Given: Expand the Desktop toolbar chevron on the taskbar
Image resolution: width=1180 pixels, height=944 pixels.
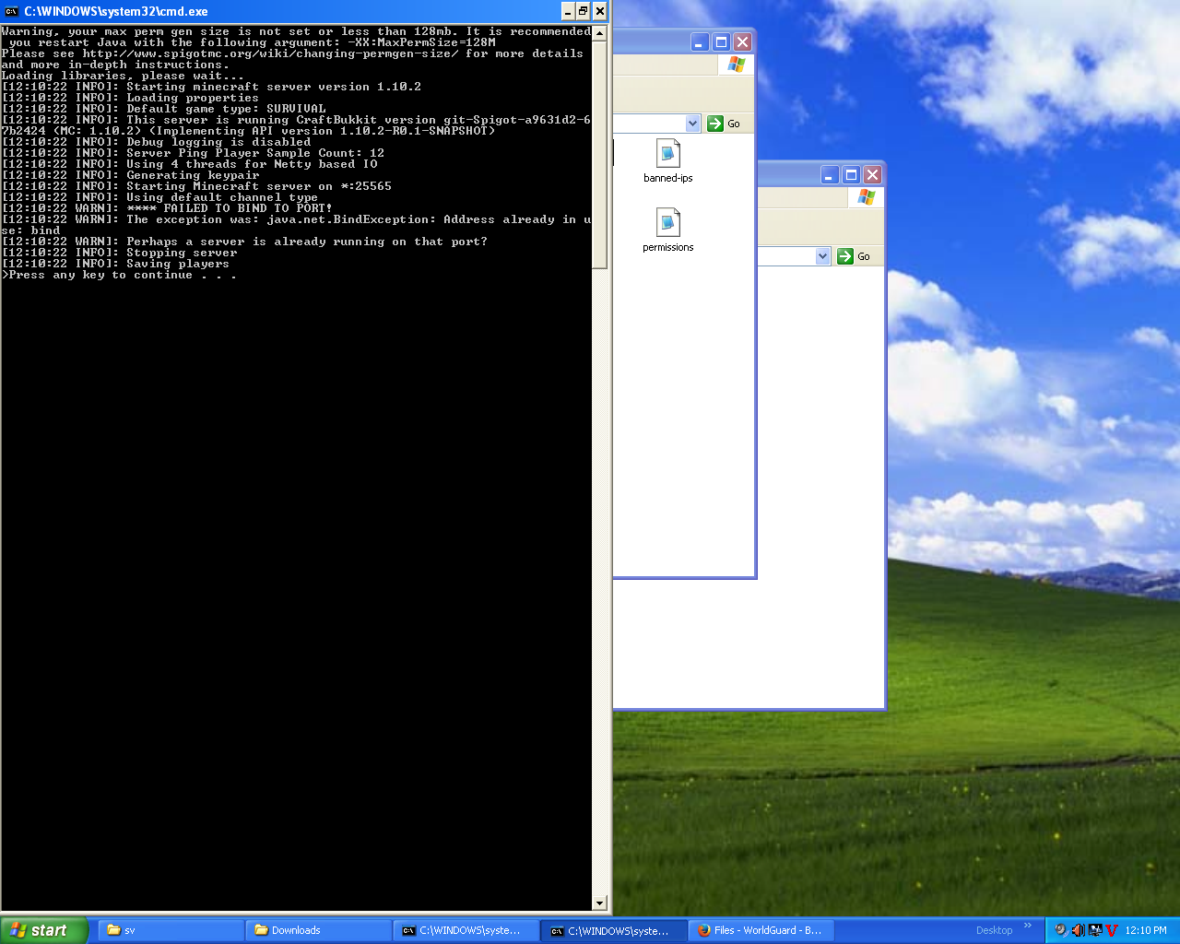Looking at the screenshot, I should pos(1028,926).
